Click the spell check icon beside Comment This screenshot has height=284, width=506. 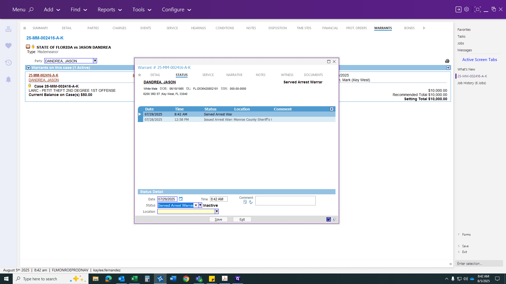coord(251,202)
